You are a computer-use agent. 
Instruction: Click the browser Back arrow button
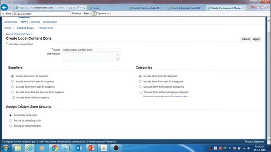[5, 8]
